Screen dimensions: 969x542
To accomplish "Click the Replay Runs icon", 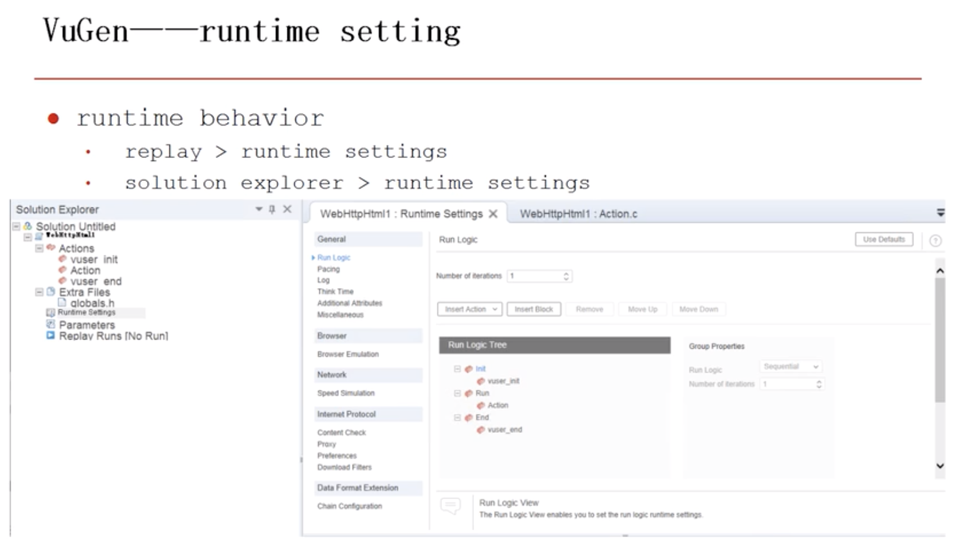I will [x=50, y=335].
